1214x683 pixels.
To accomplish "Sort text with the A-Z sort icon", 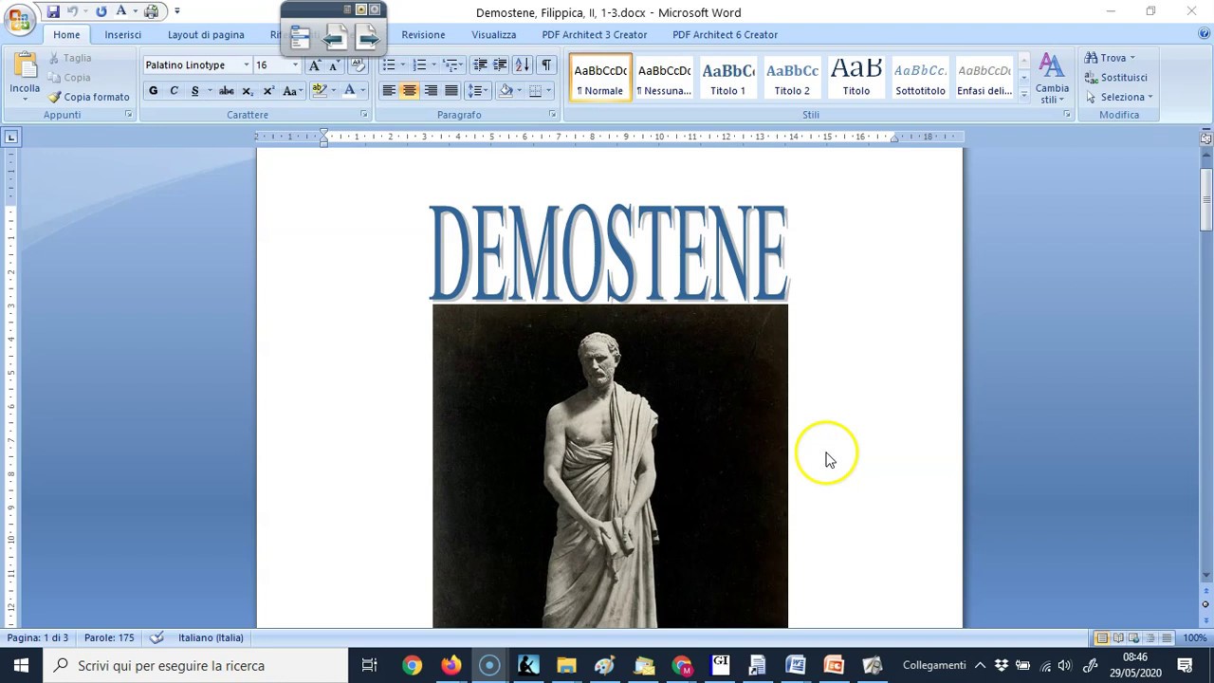I will (522, 65).
